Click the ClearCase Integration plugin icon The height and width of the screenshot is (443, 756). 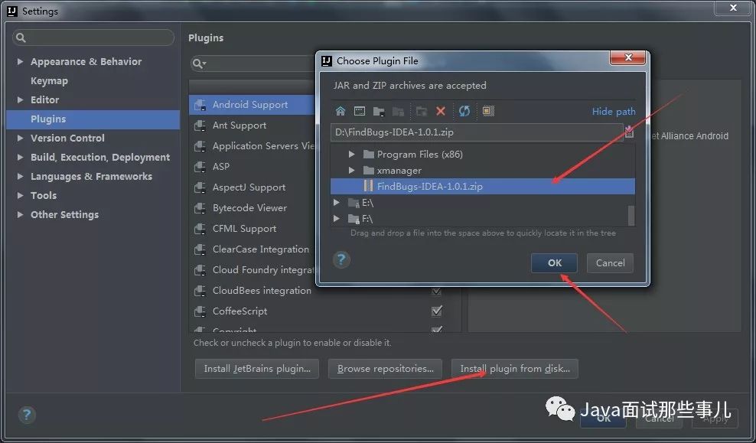[x=200, y=249]
